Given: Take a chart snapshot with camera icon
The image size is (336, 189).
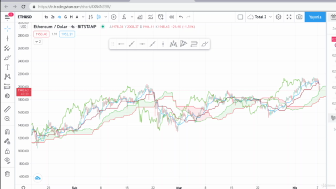Looking at the screenshot, I should pos(299,17).
